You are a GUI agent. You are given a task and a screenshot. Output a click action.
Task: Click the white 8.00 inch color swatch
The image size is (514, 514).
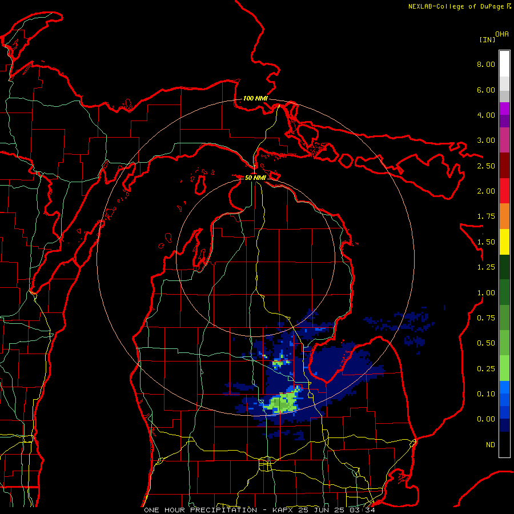(504, 64)
